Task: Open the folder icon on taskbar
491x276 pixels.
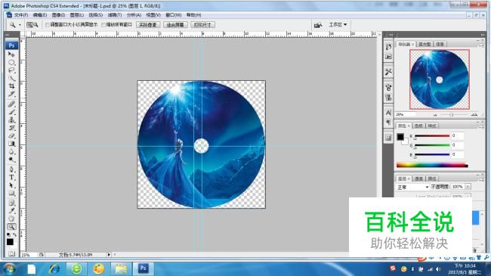Action: (121, 268)
